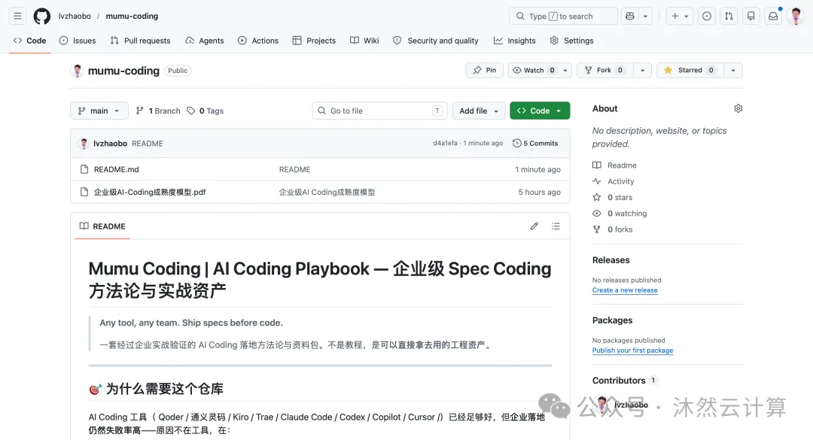The image size is (813, 440).
Task: View the 0 Tags link
Action: (206, 111)
